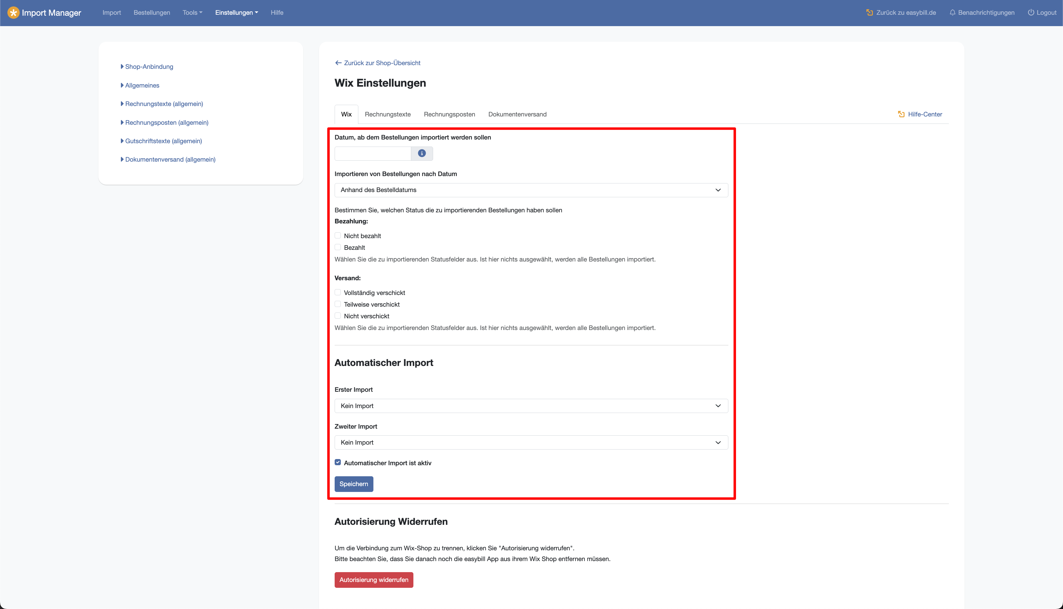The height and width of the screenshot is (609, 1063).
Task: Expand Allgemeines sidebar section
Action: coord(140,85)
